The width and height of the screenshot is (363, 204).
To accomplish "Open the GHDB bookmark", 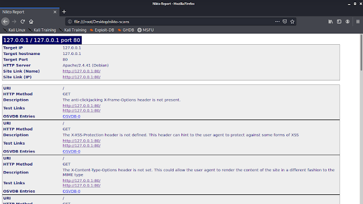I will pyautogui.click(x=126, y=30).
